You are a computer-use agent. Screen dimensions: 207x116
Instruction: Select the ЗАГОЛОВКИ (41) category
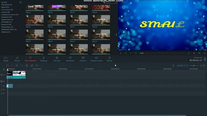[x=6, y=22]
